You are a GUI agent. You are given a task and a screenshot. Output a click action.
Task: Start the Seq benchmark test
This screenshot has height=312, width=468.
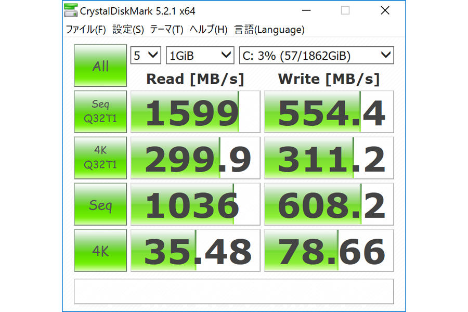pos(100,204)
